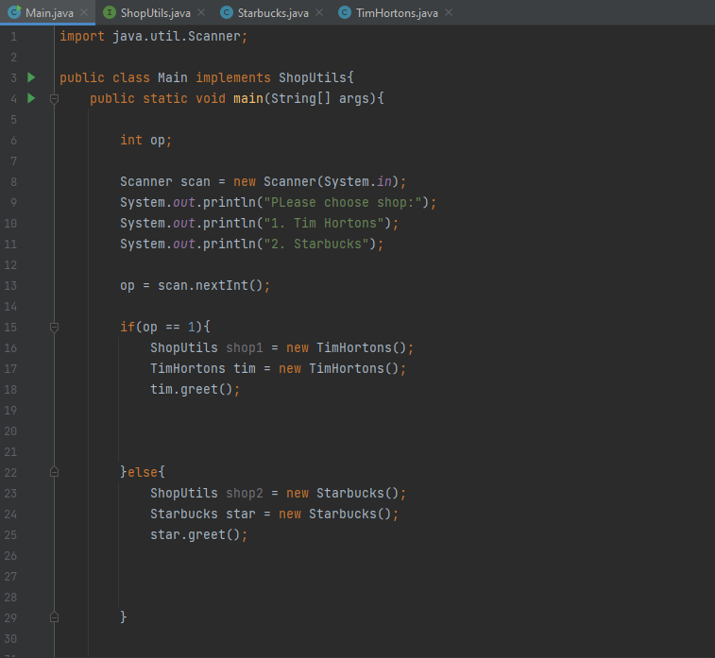Click the "PLease choose shop:" string
The height and width of the screenshot is (658, 715).
tap(343, 202)
